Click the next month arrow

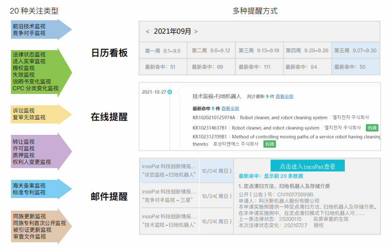(196, 32)
